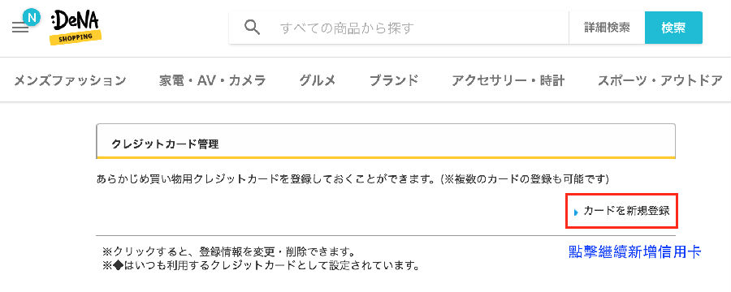Open the hamburger menu icon
The width and height of the screenshot is (731, 292).
point(20,28)
